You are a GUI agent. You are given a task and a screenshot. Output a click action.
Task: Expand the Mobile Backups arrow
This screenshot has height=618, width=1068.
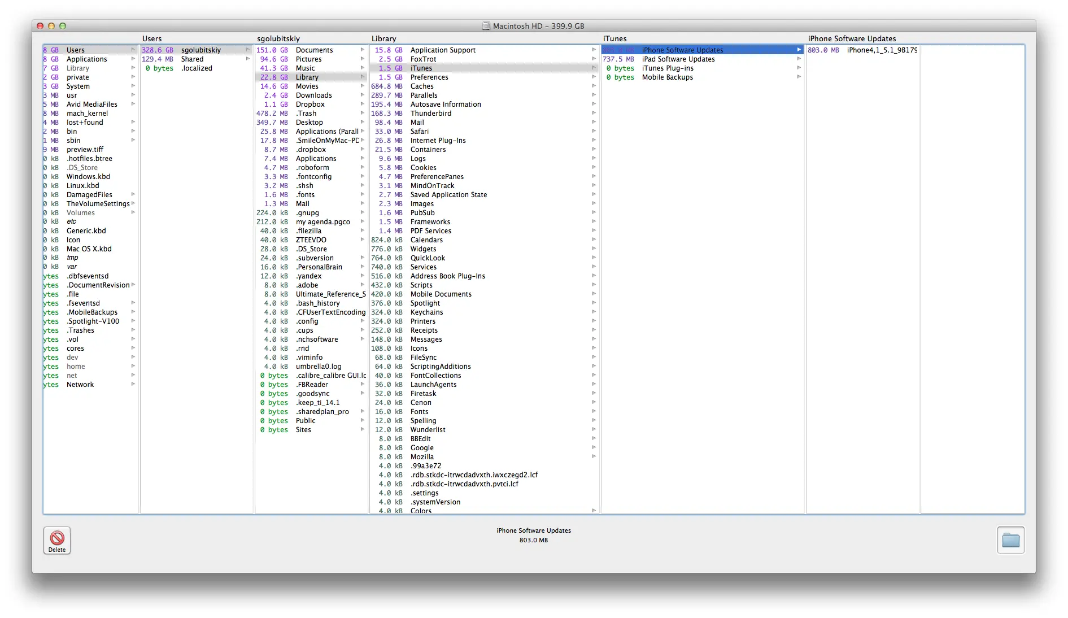tap(799, 77)
